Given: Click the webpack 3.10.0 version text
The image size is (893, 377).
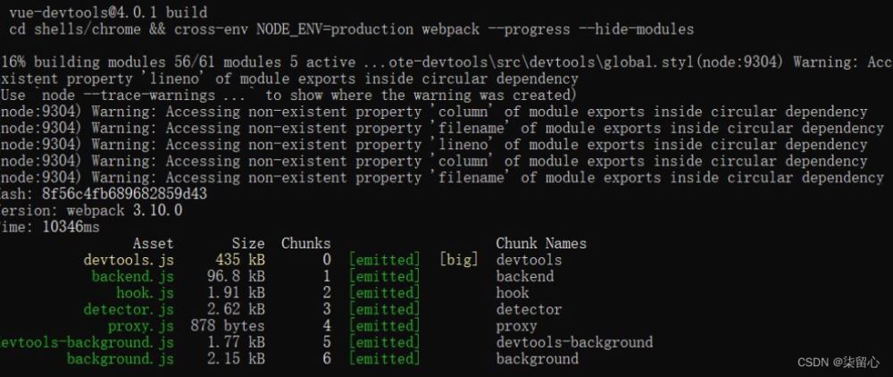Looking at the screenshot, I should click(x=125, y=211).
